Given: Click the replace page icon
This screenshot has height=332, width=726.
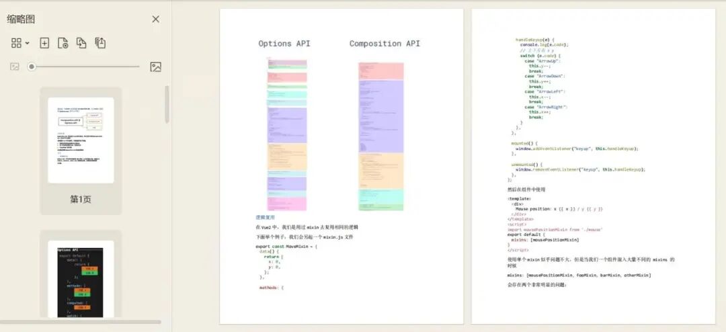Looking at the screenshot, I should tap(81, 43).
